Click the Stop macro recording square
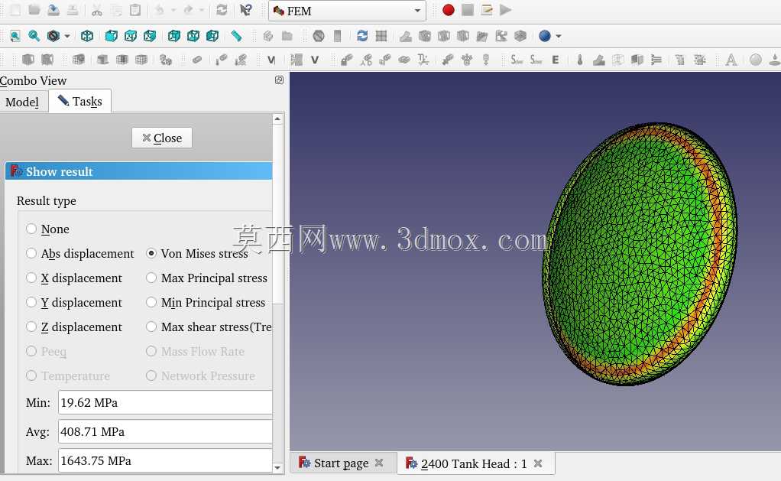Image resolution: width=781 pixels, height=481 pixels. (x=467, y=10)
